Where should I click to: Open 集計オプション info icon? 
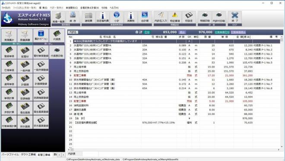click(x=41, y=35)
